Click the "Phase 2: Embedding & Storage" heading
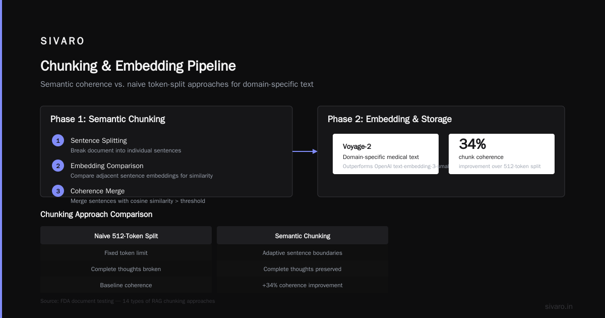Viewport: 605px width, 318px height. coord(390,119)
